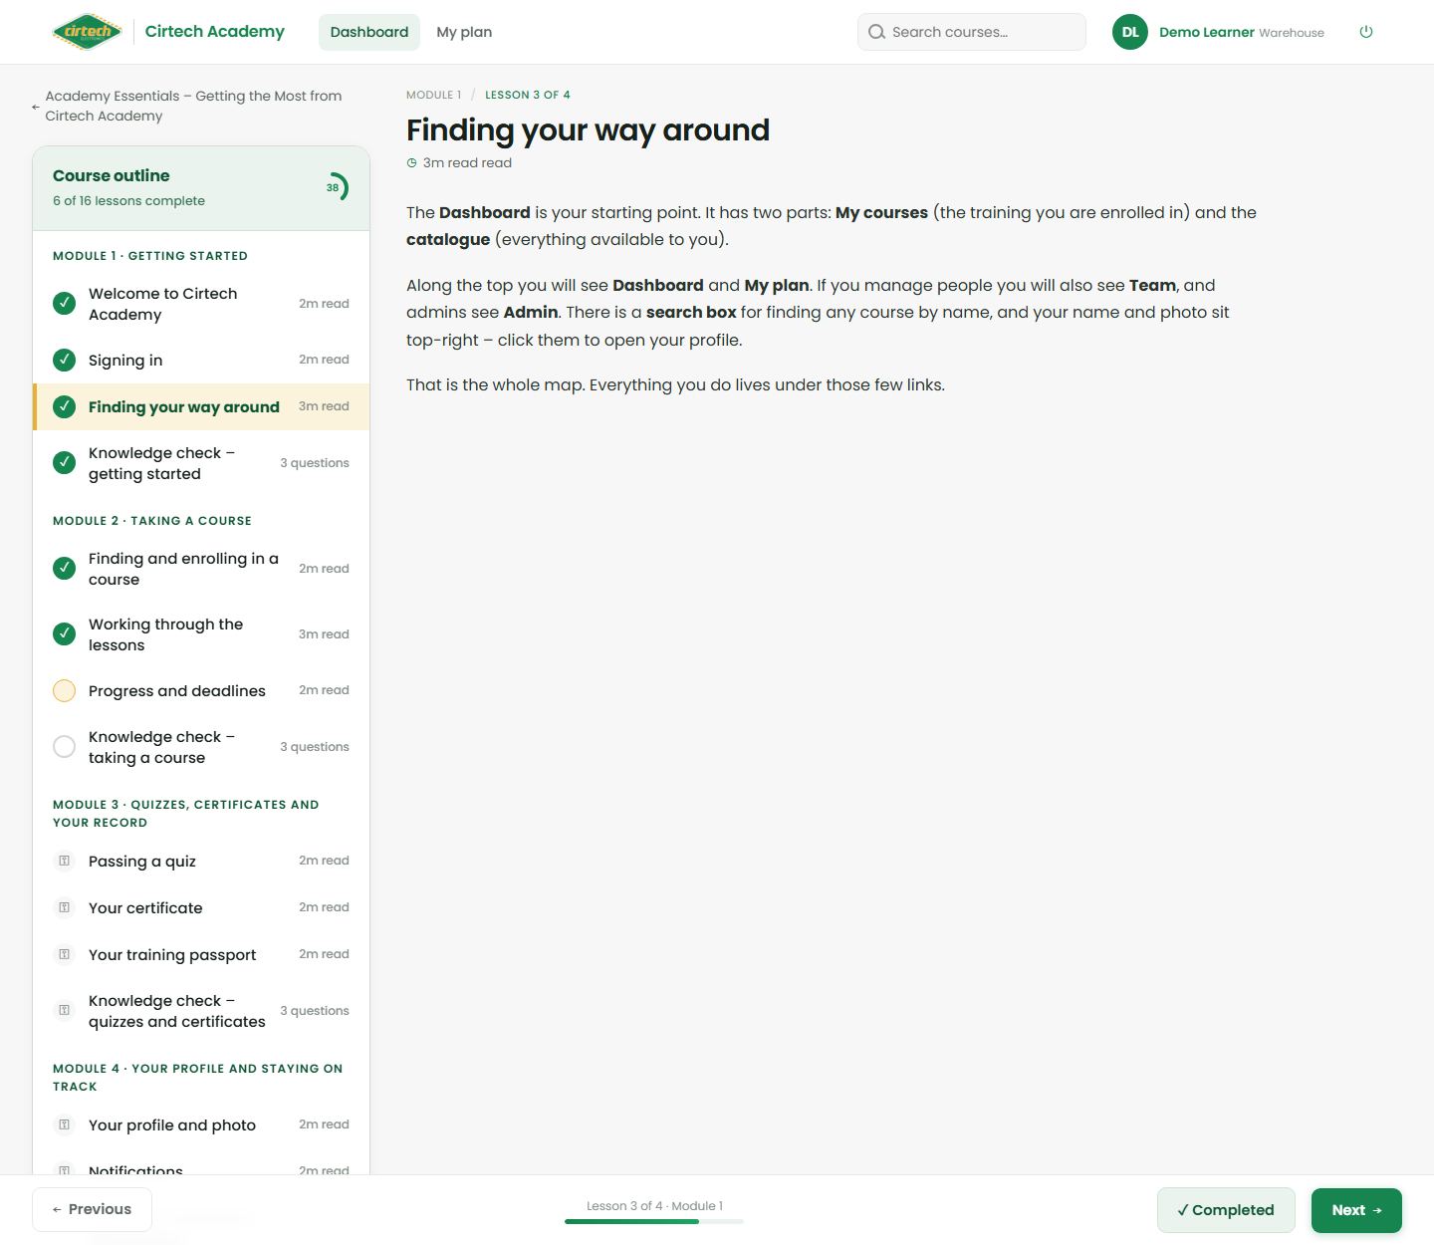This screenshot has width=1434, height=1245.
Task: Click the Completed button
Action: tap(1226, 1210)
